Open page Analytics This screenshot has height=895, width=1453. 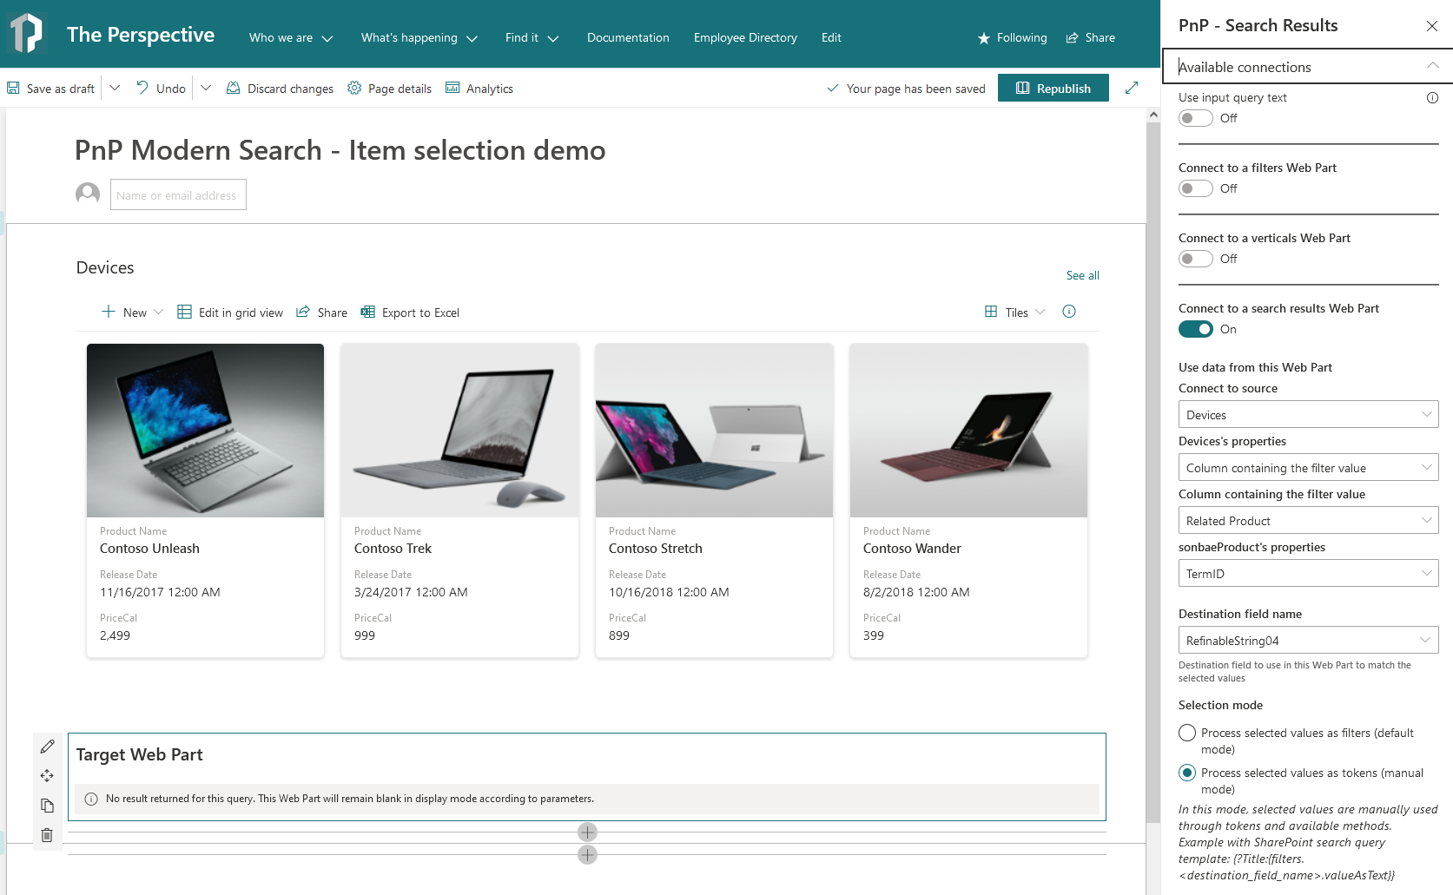pos(479,89)
